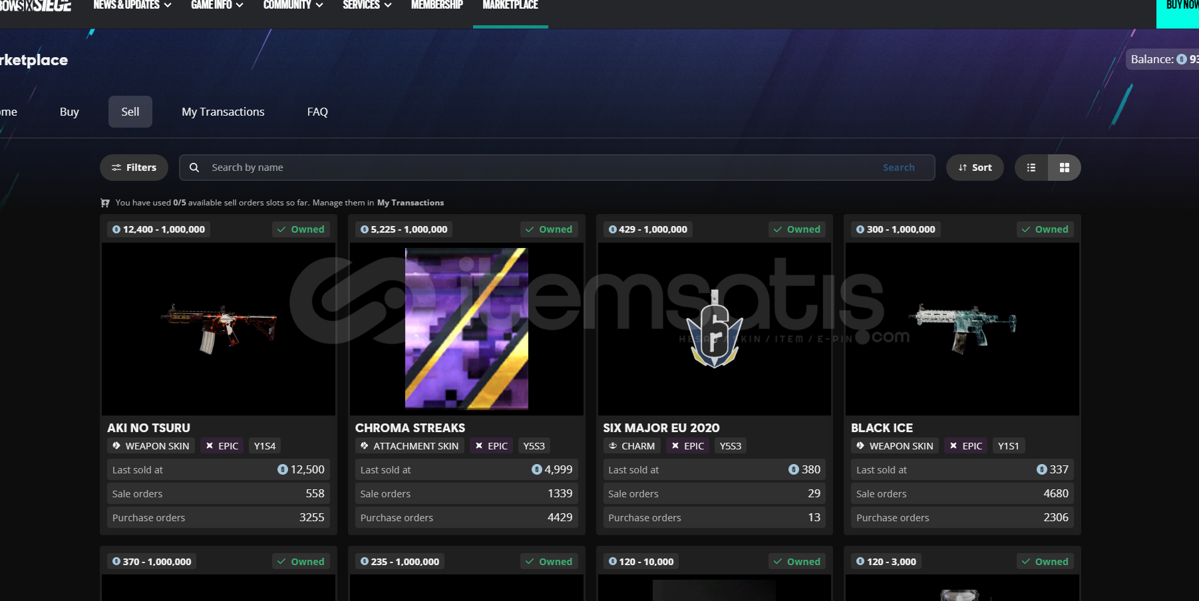The image size is (1199, 601).
Task: Click the 5,225 - 1,000,000 price range tag
Action: pyautogui.click(x=404, y=229)
